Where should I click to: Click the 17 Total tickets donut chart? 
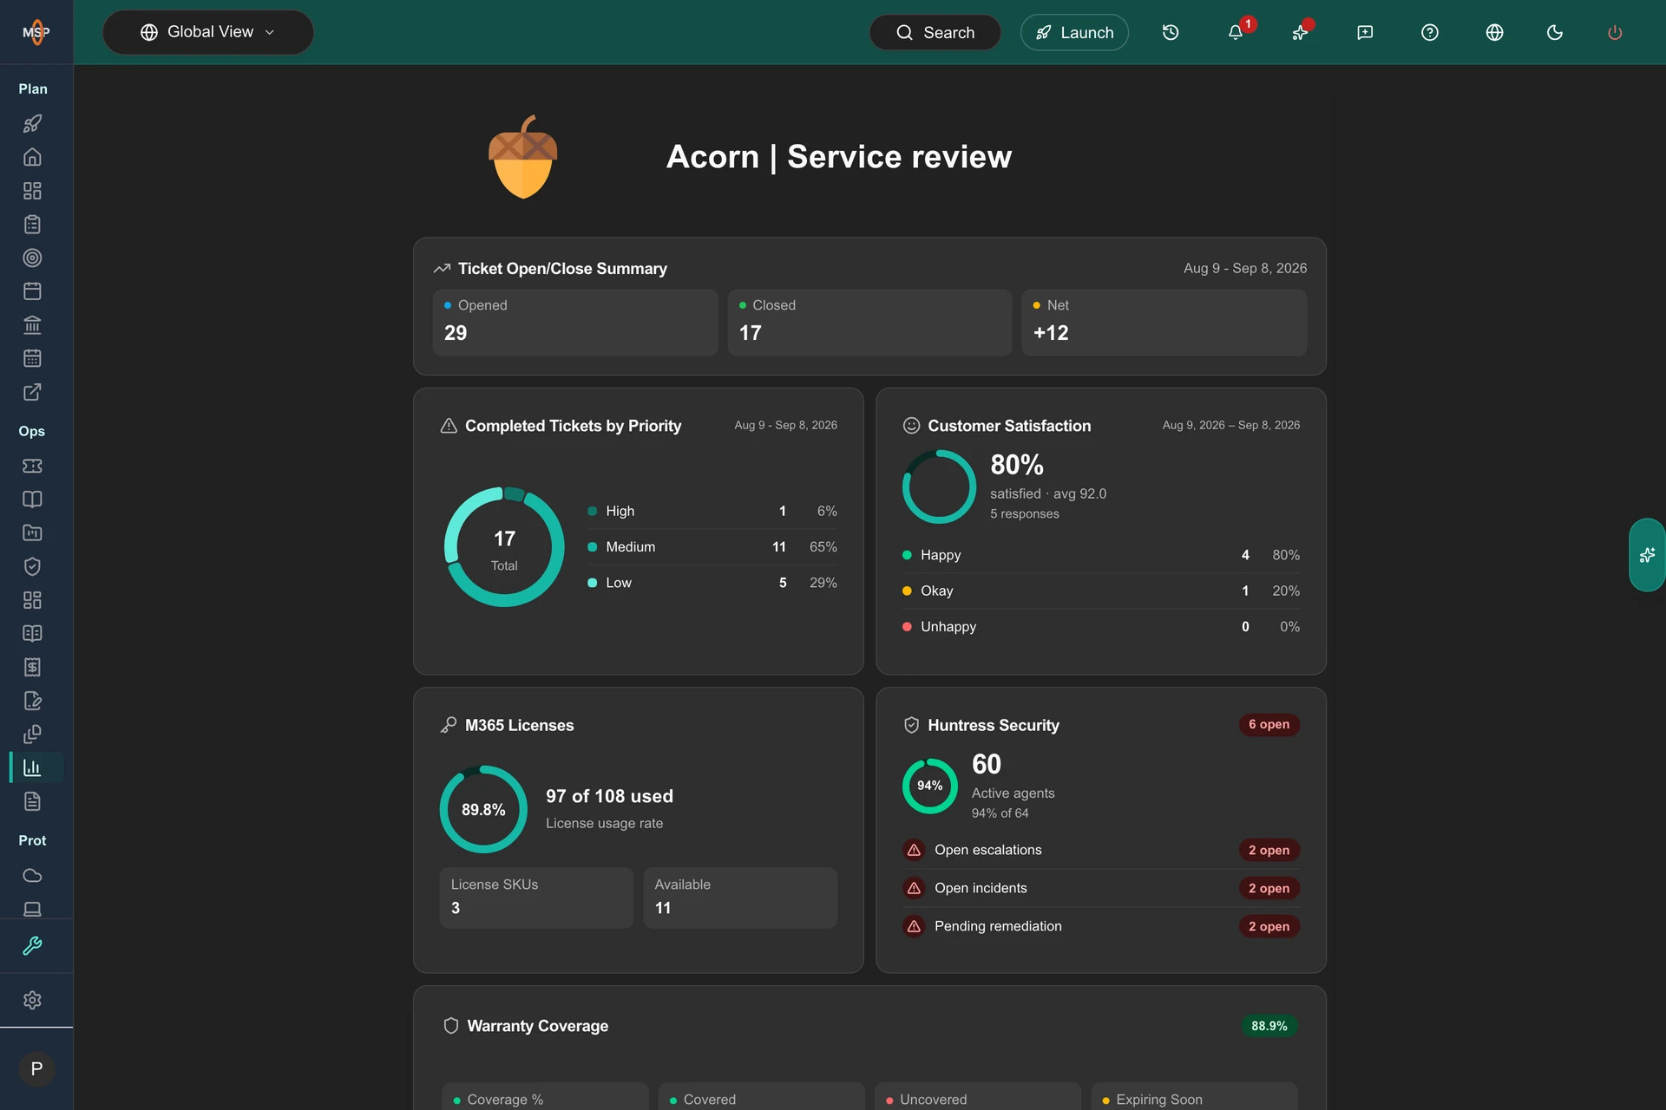[x=504, y=547]
